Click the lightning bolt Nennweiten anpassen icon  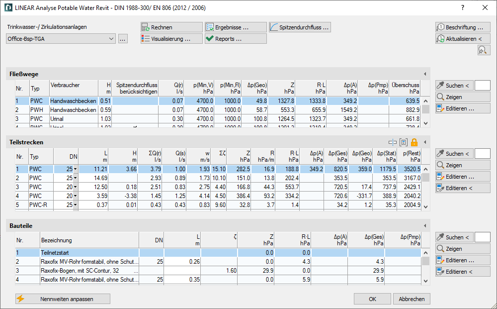pos(20,299)
